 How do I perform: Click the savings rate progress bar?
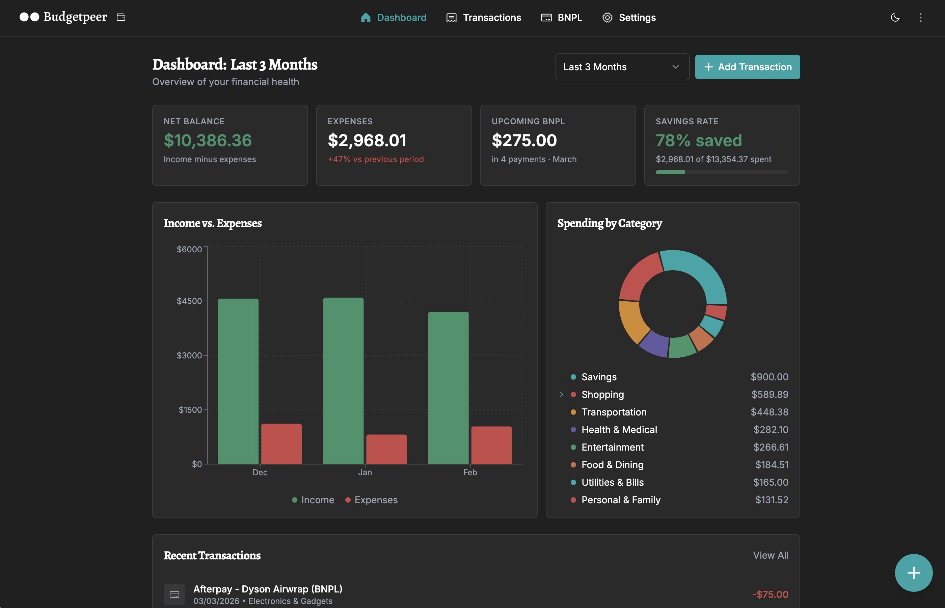click(x=722, y=172)
